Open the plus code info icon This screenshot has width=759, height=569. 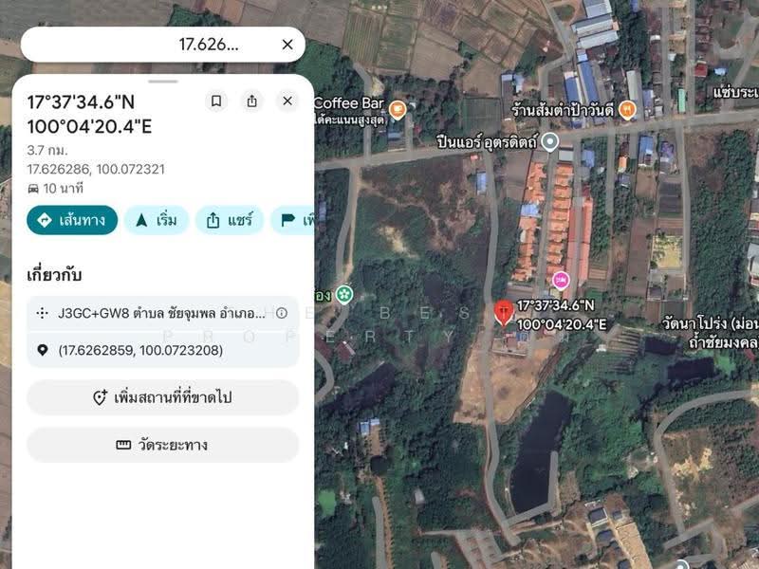tap(281, 313)
